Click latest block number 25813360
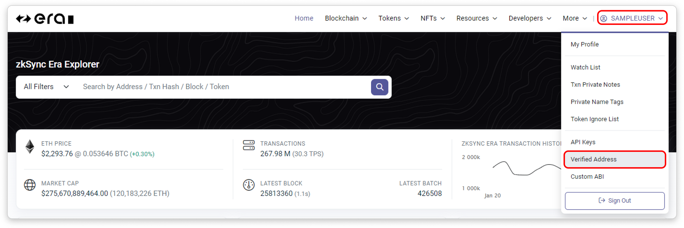The width and height of the screenshot is (684, 228). pos(276,194)
